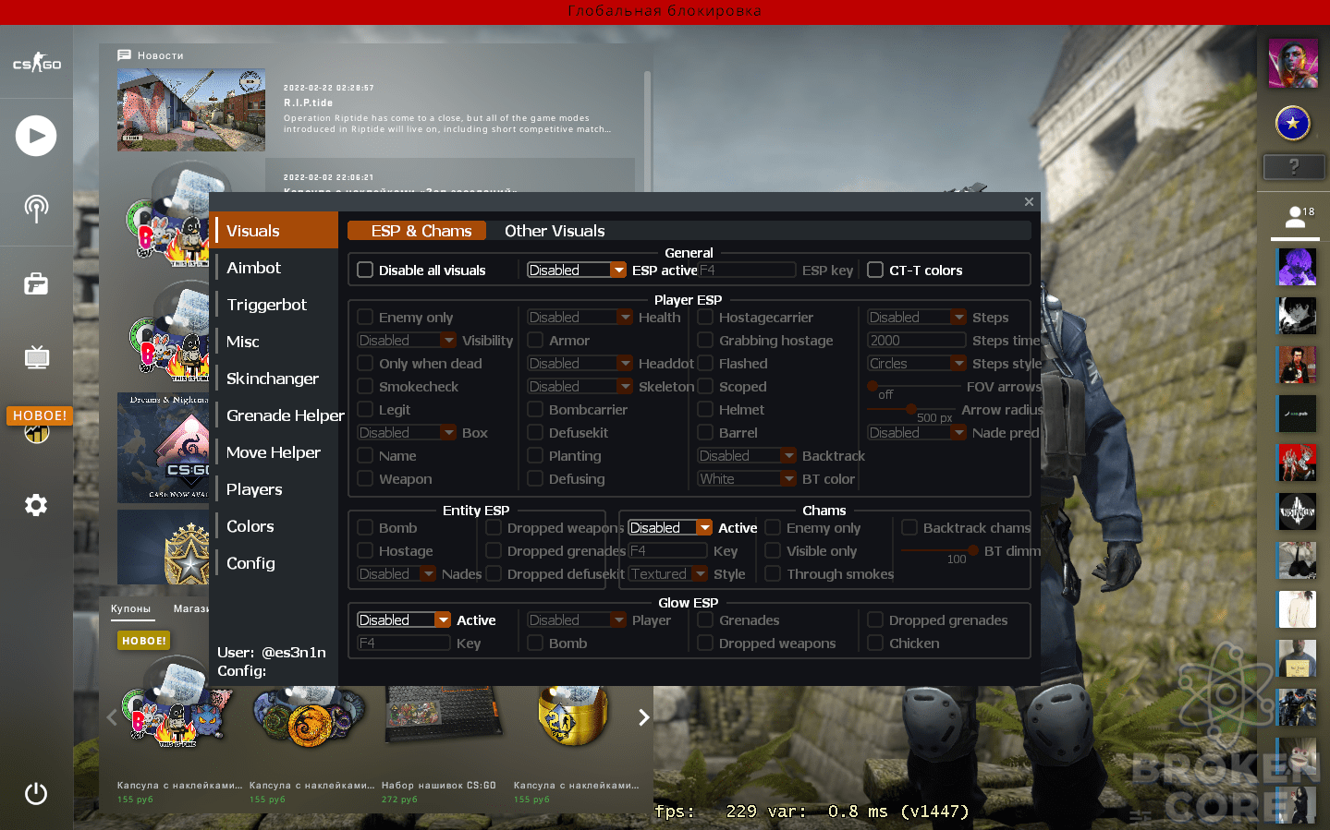Open the broadcast antenna icon in sidebar

(x=36, y=209)
